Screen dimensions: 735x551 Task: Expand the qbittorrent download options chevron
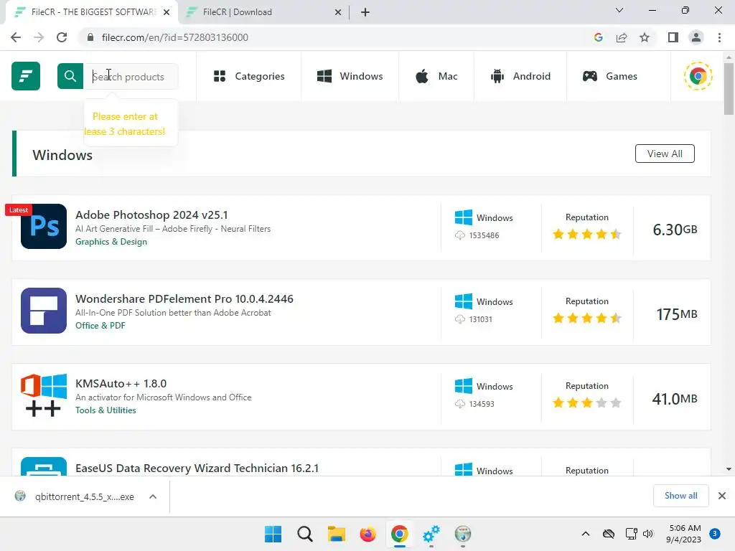click(153, 496)
